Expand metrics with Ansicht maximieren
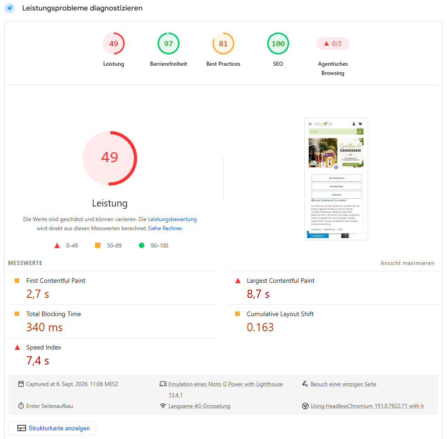The image size is (448, 439). (407, 263)
